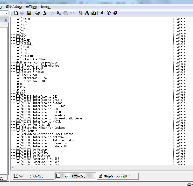Click Text Miner for Spanish line
Viewport: 193px width, 186px height.
(30, 125)
